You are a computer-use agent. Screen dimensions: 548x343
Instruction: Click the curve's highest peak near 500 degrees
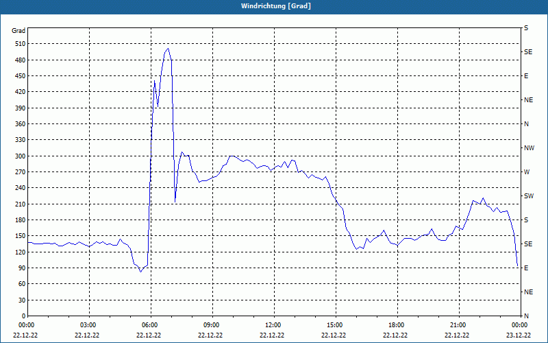pyautogui.click(x=168, y=49)
